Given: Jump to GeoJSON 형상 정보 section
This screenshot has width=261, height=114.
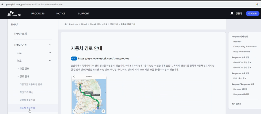Looking at the screenshot, I should pyautogui.click(x=242, y=67).
